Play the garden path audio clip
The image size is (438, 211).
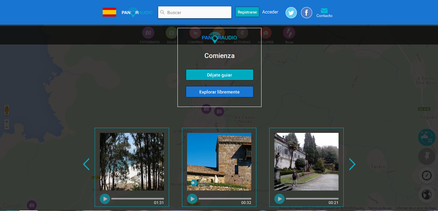(279, 199)
